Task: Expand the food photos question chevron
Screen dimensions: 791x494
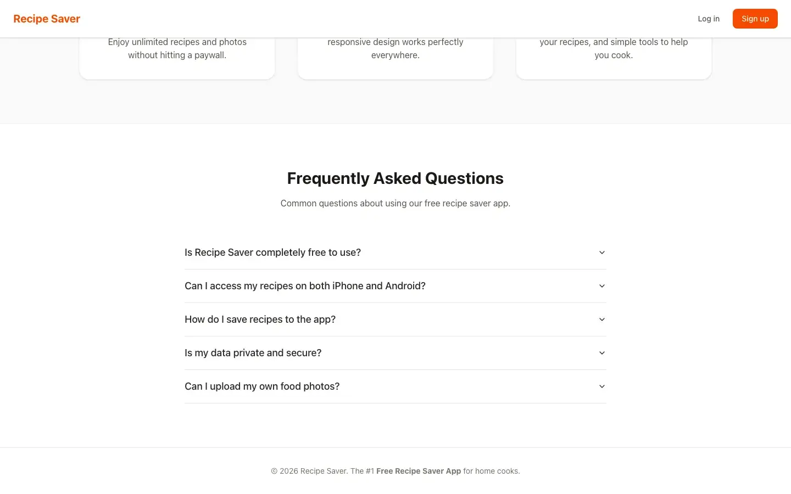Action: tap(601, 386)
